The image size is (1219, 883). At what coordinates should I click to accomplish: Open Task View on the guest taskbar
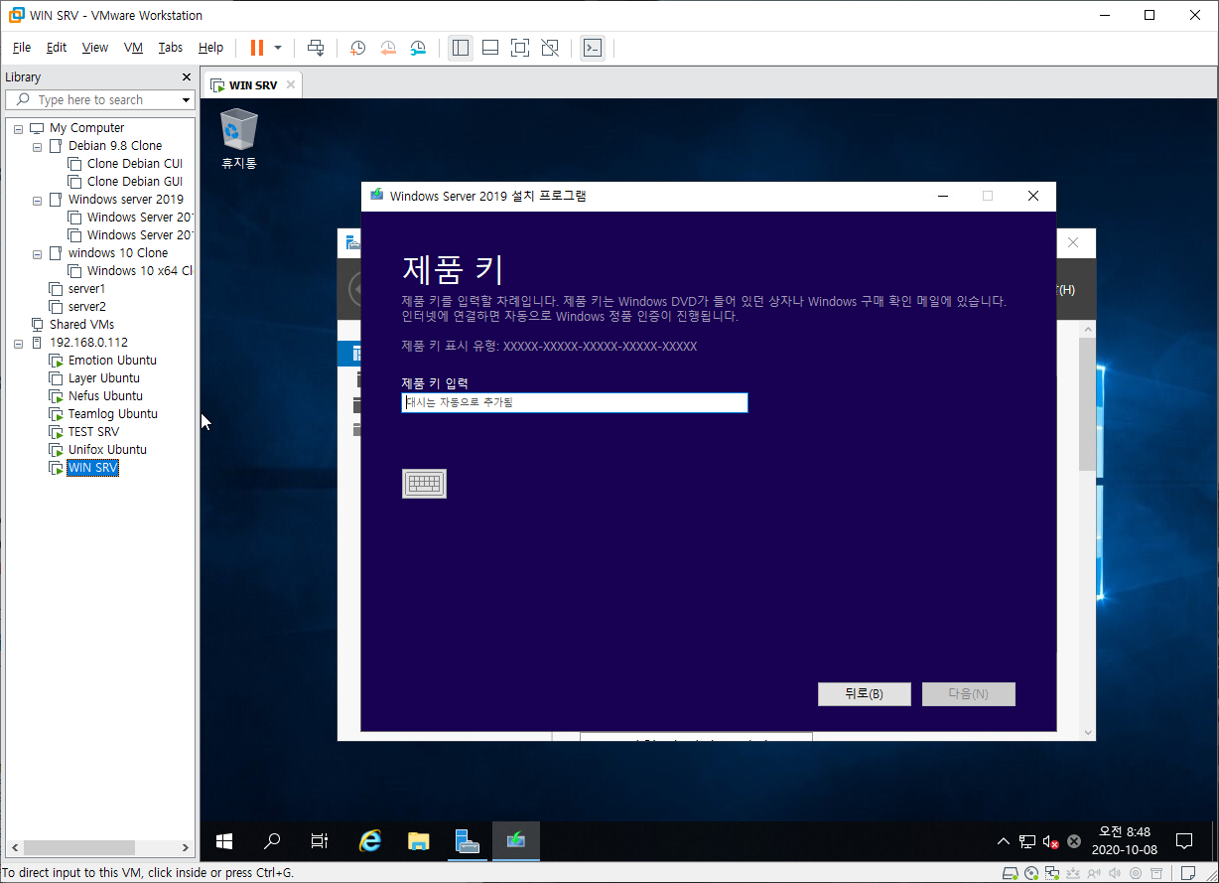click(320, 841)
